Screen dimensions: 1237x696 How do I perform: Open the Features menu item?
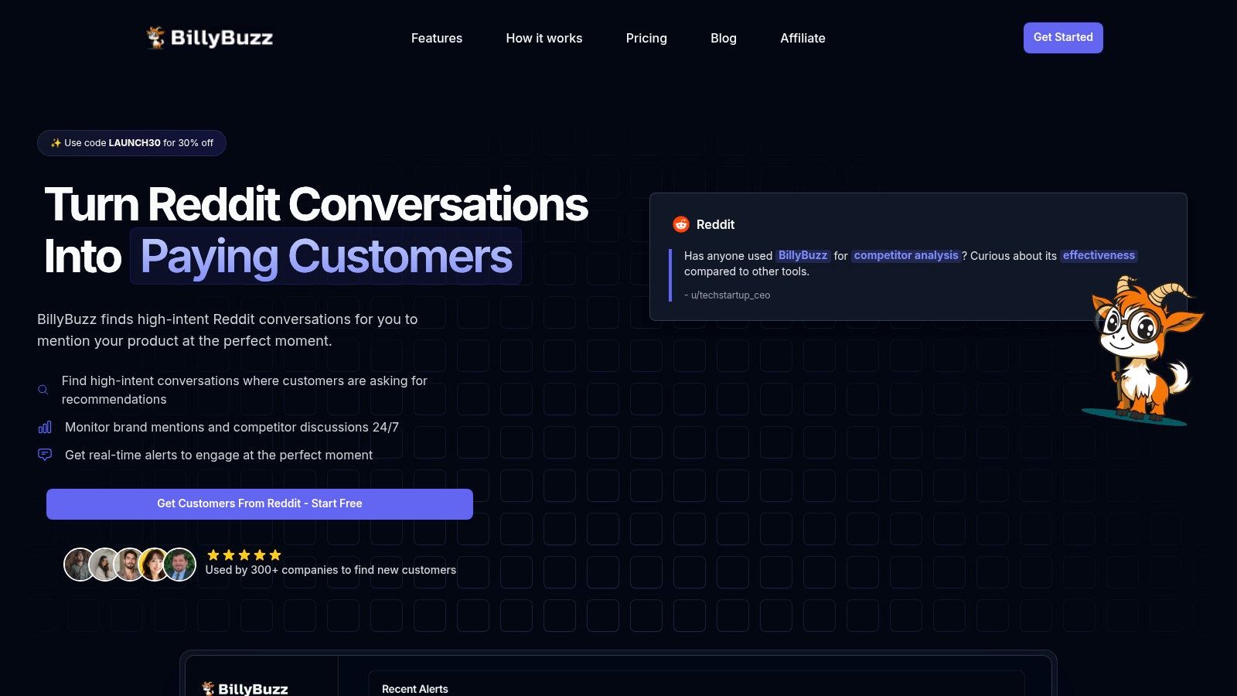(437, 38)
